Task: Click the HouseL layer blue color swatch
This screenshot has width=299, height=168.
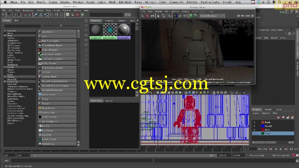Action: tap(263, 126)
